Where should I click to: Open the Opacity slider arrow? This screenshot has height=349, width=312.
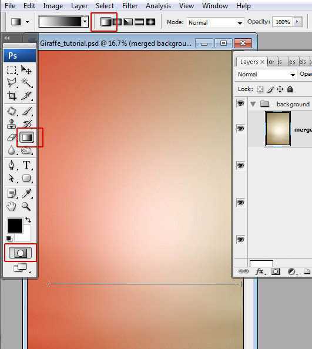click(297, 22)
